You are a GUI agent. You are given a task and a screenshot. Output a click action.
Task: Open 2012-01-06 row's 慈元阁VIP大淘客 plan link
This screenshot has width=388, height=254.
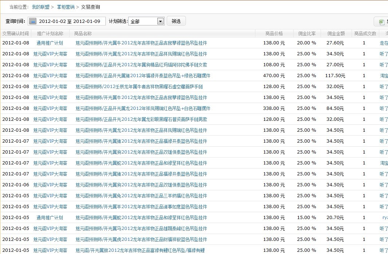[x=50, y=185]
